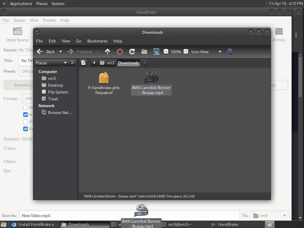Open the Places menu in top panel
This screenshot has height=228, width=304.
pos(42,4)
